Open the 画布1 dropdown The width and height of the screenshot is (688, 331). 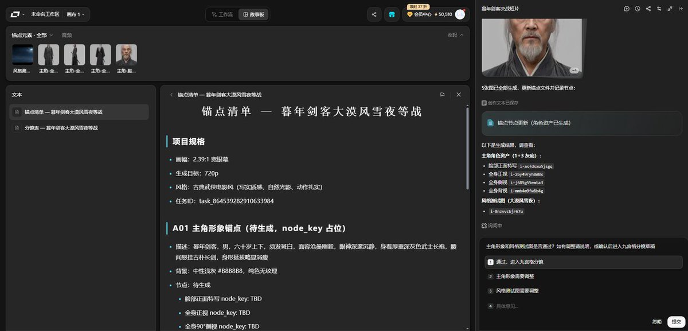pos(76,14)
